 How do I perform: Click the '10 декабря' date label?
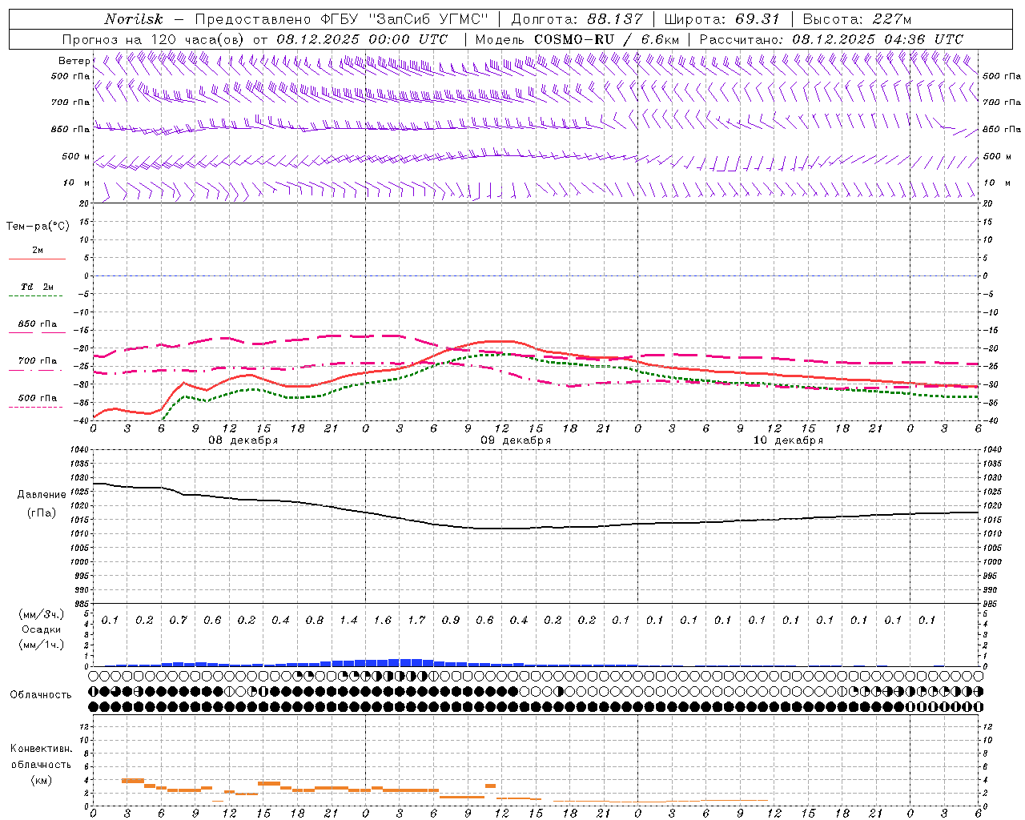coord(788,440)
